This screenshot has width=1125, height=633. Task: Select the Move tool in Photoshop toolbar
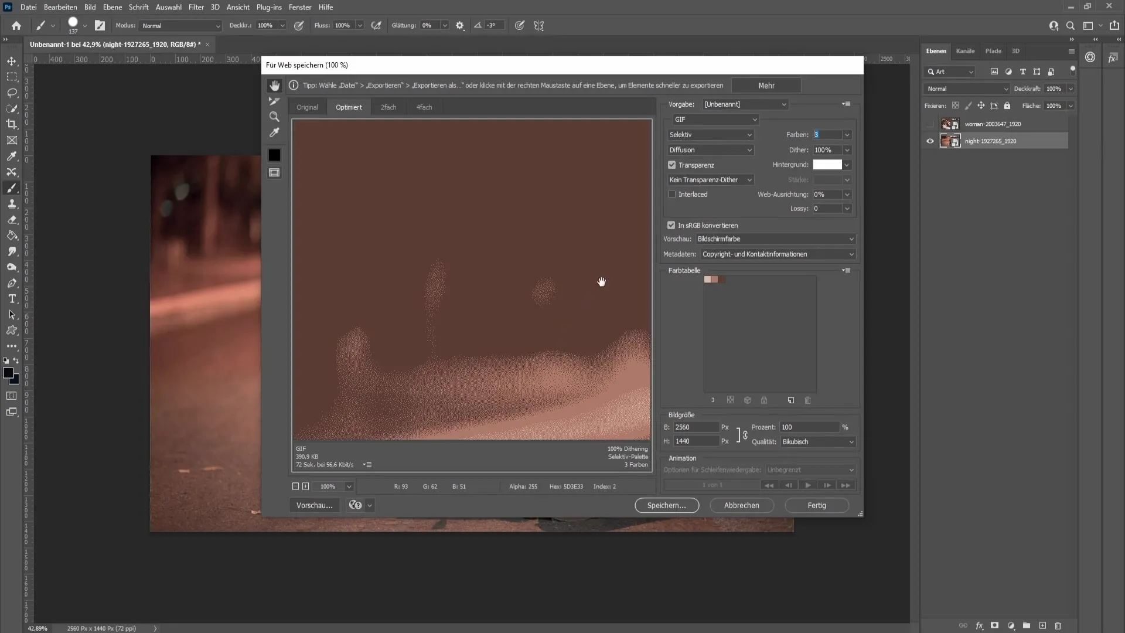pos(12,61)
